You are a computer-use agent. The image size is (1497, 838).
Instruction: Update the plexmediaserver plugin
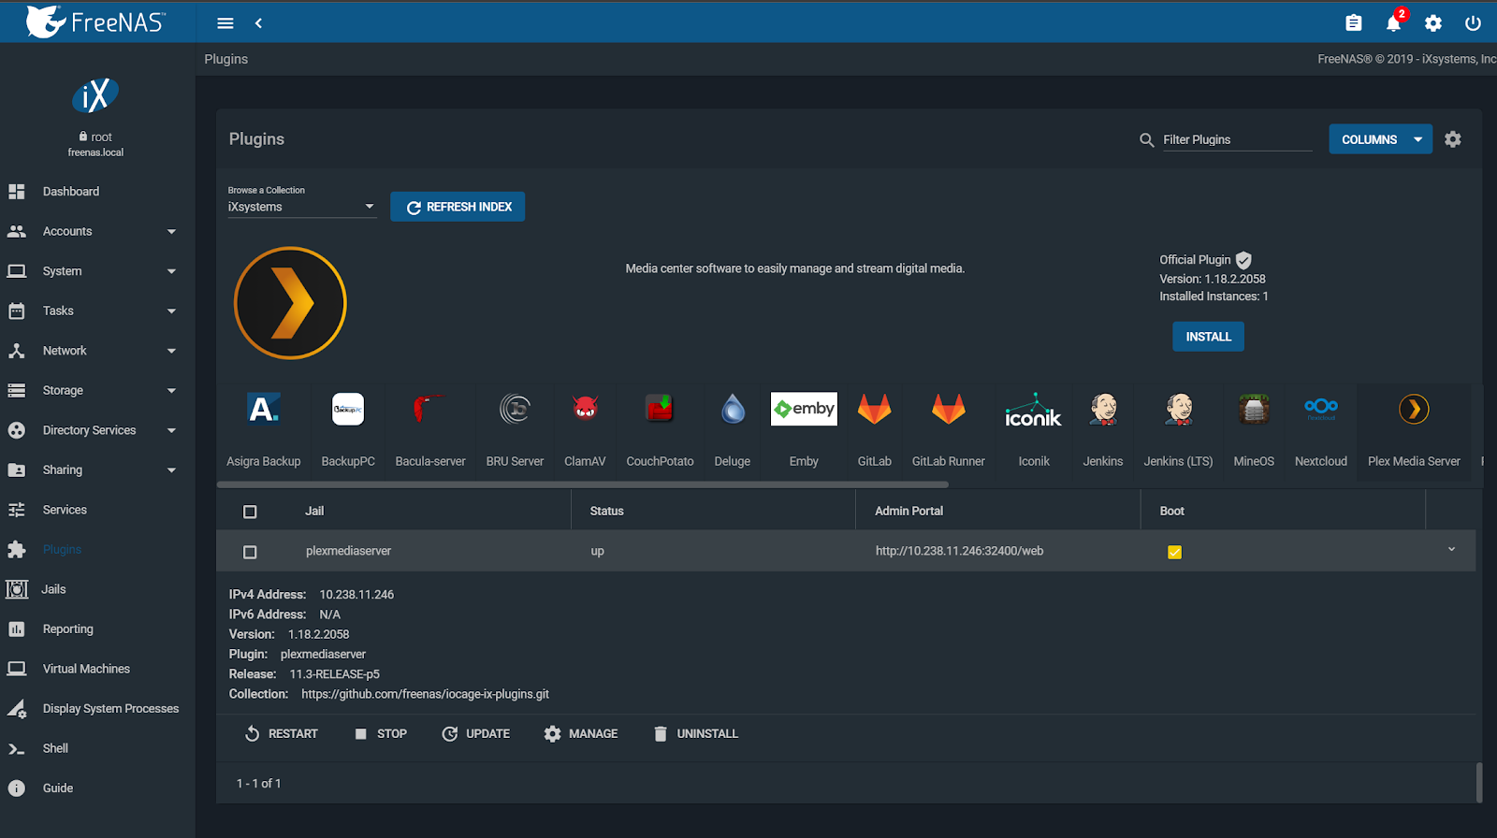click(x=475, y=734)
